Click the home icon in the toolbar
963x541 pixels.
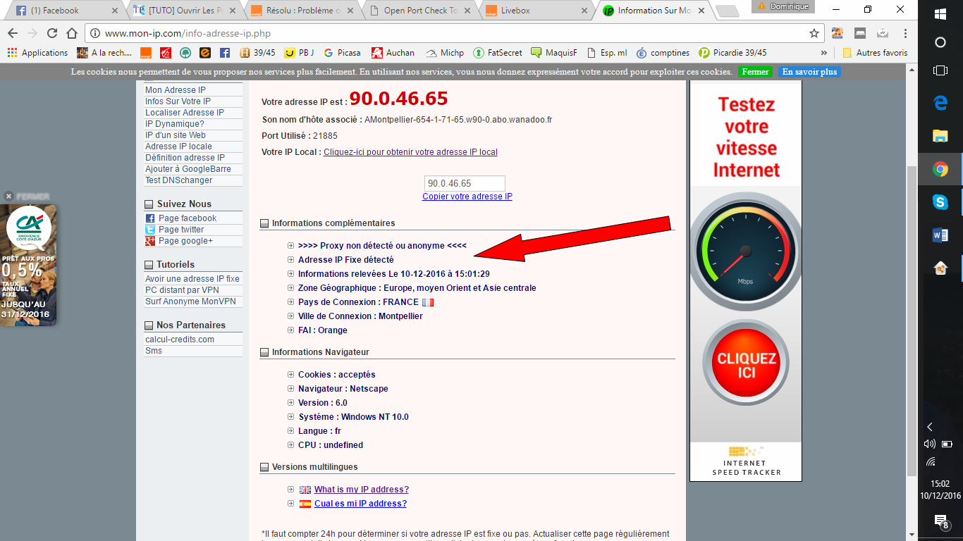point(71,33)
